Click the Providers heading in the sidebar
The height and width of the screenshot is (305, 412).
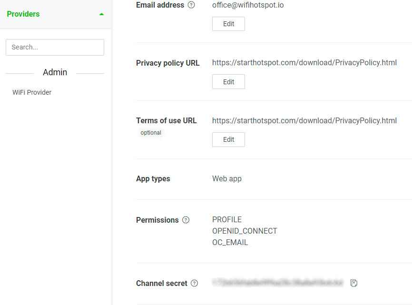(x=23, y=14)
